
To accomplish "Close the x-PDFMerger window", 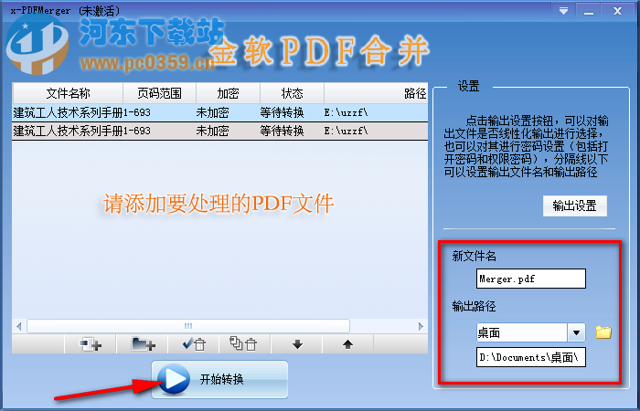I will point(617,11).
